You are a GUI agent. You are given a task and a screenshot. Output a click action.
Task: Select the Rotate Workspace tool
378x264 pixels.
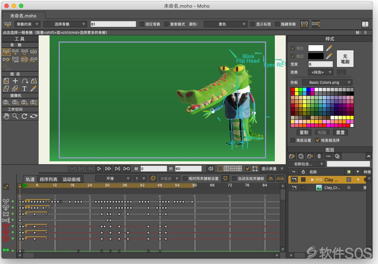click(x=24, y=117)
